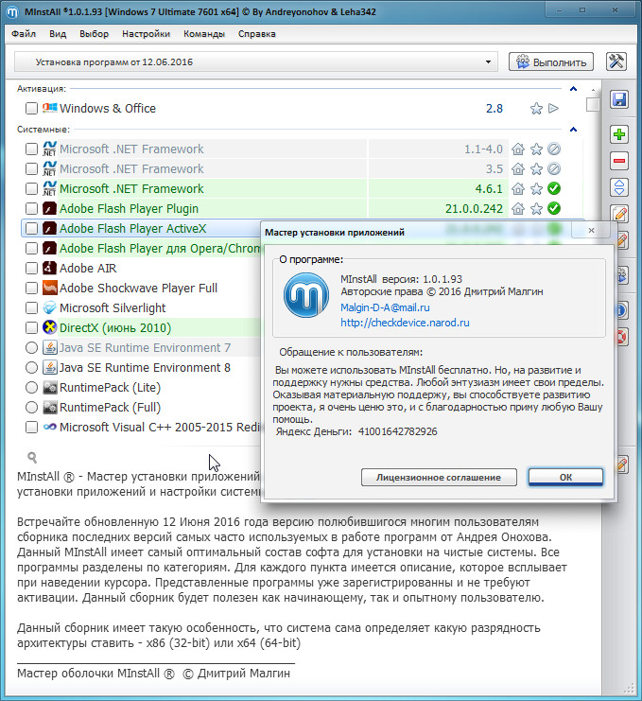Click the star icon for .NET Framework 3.5
642x701 pixels.
[536, 168]
